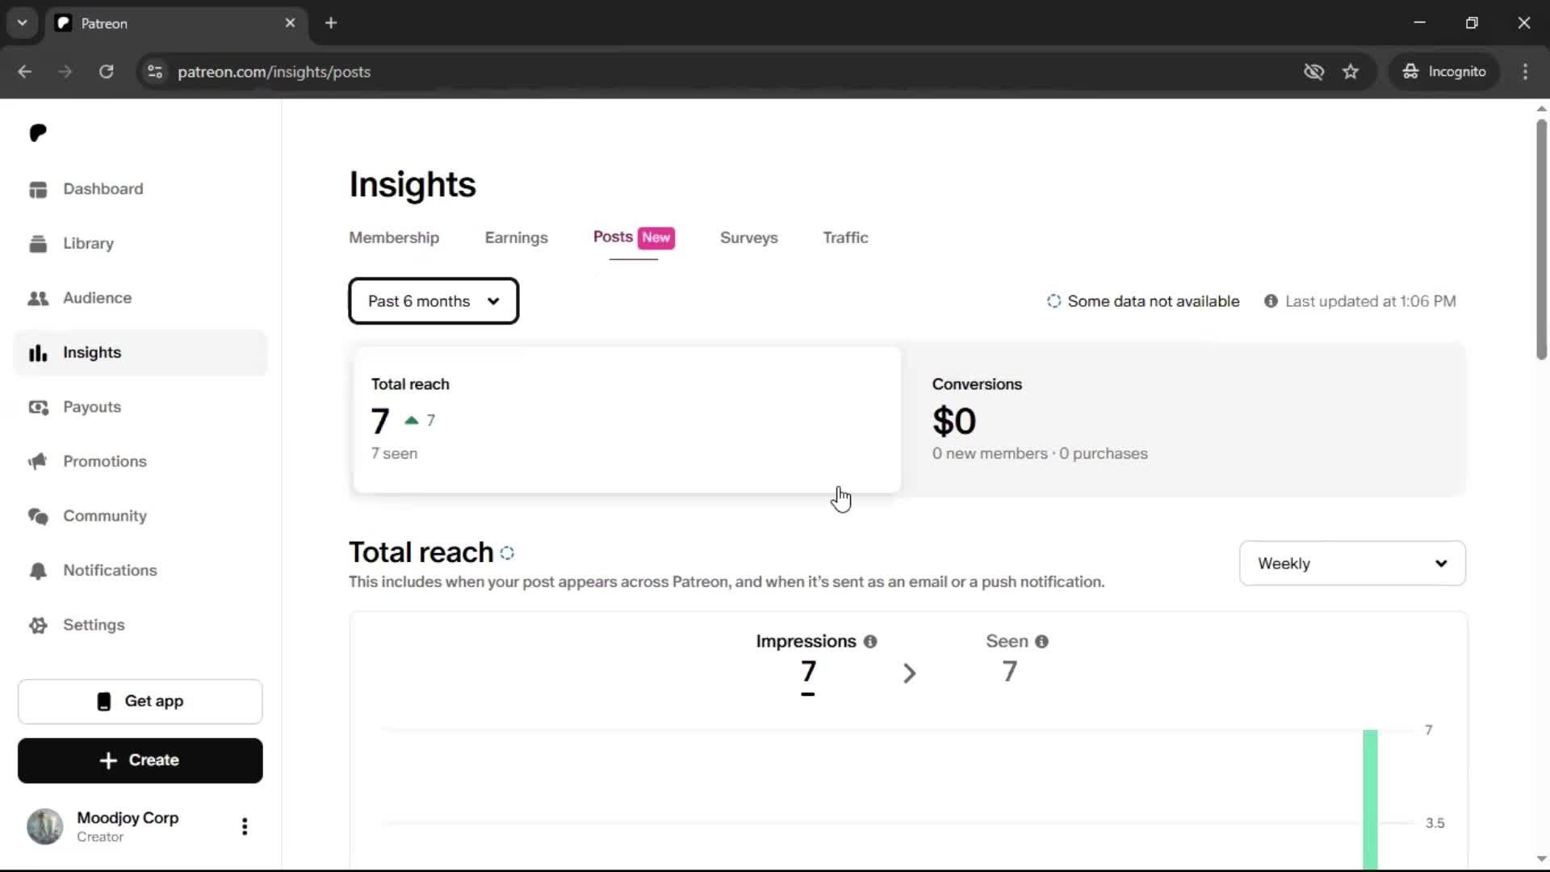Image resolution: width=1550 pixels, height=872 pixels.
Task: Select the Patreon browser tab
Action: click(176, 23)
